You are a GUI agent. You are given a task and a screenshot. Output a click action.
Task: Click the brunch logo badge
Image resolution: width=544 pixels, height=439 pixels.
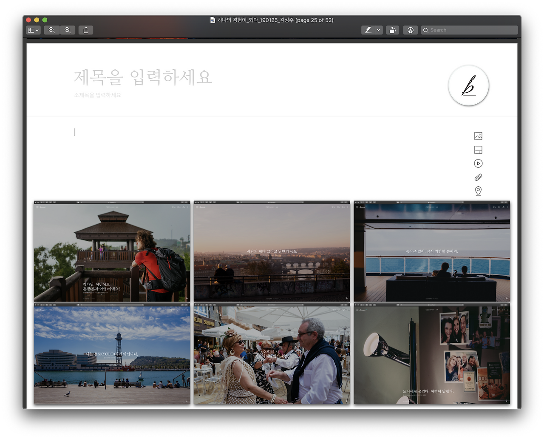point(468,86)
